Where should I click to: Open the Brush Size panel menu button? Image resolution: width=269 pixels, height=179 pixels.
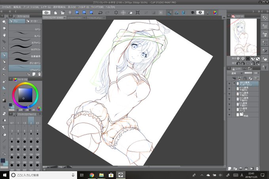pos(10,114)
